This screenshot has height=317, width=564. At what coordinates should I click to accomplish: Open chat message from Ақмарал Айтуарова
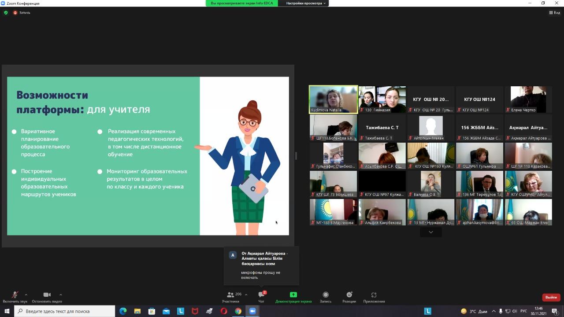click(x=261, y=265)
